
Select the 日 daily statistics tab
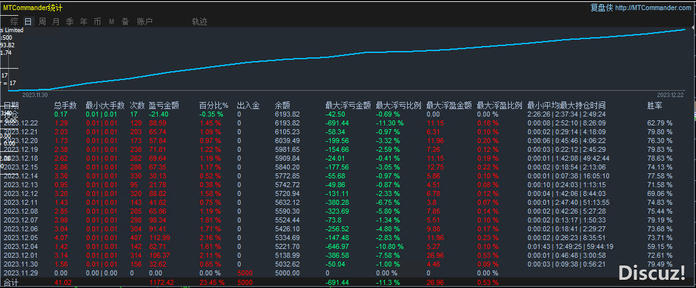click(x=28, y=21)
